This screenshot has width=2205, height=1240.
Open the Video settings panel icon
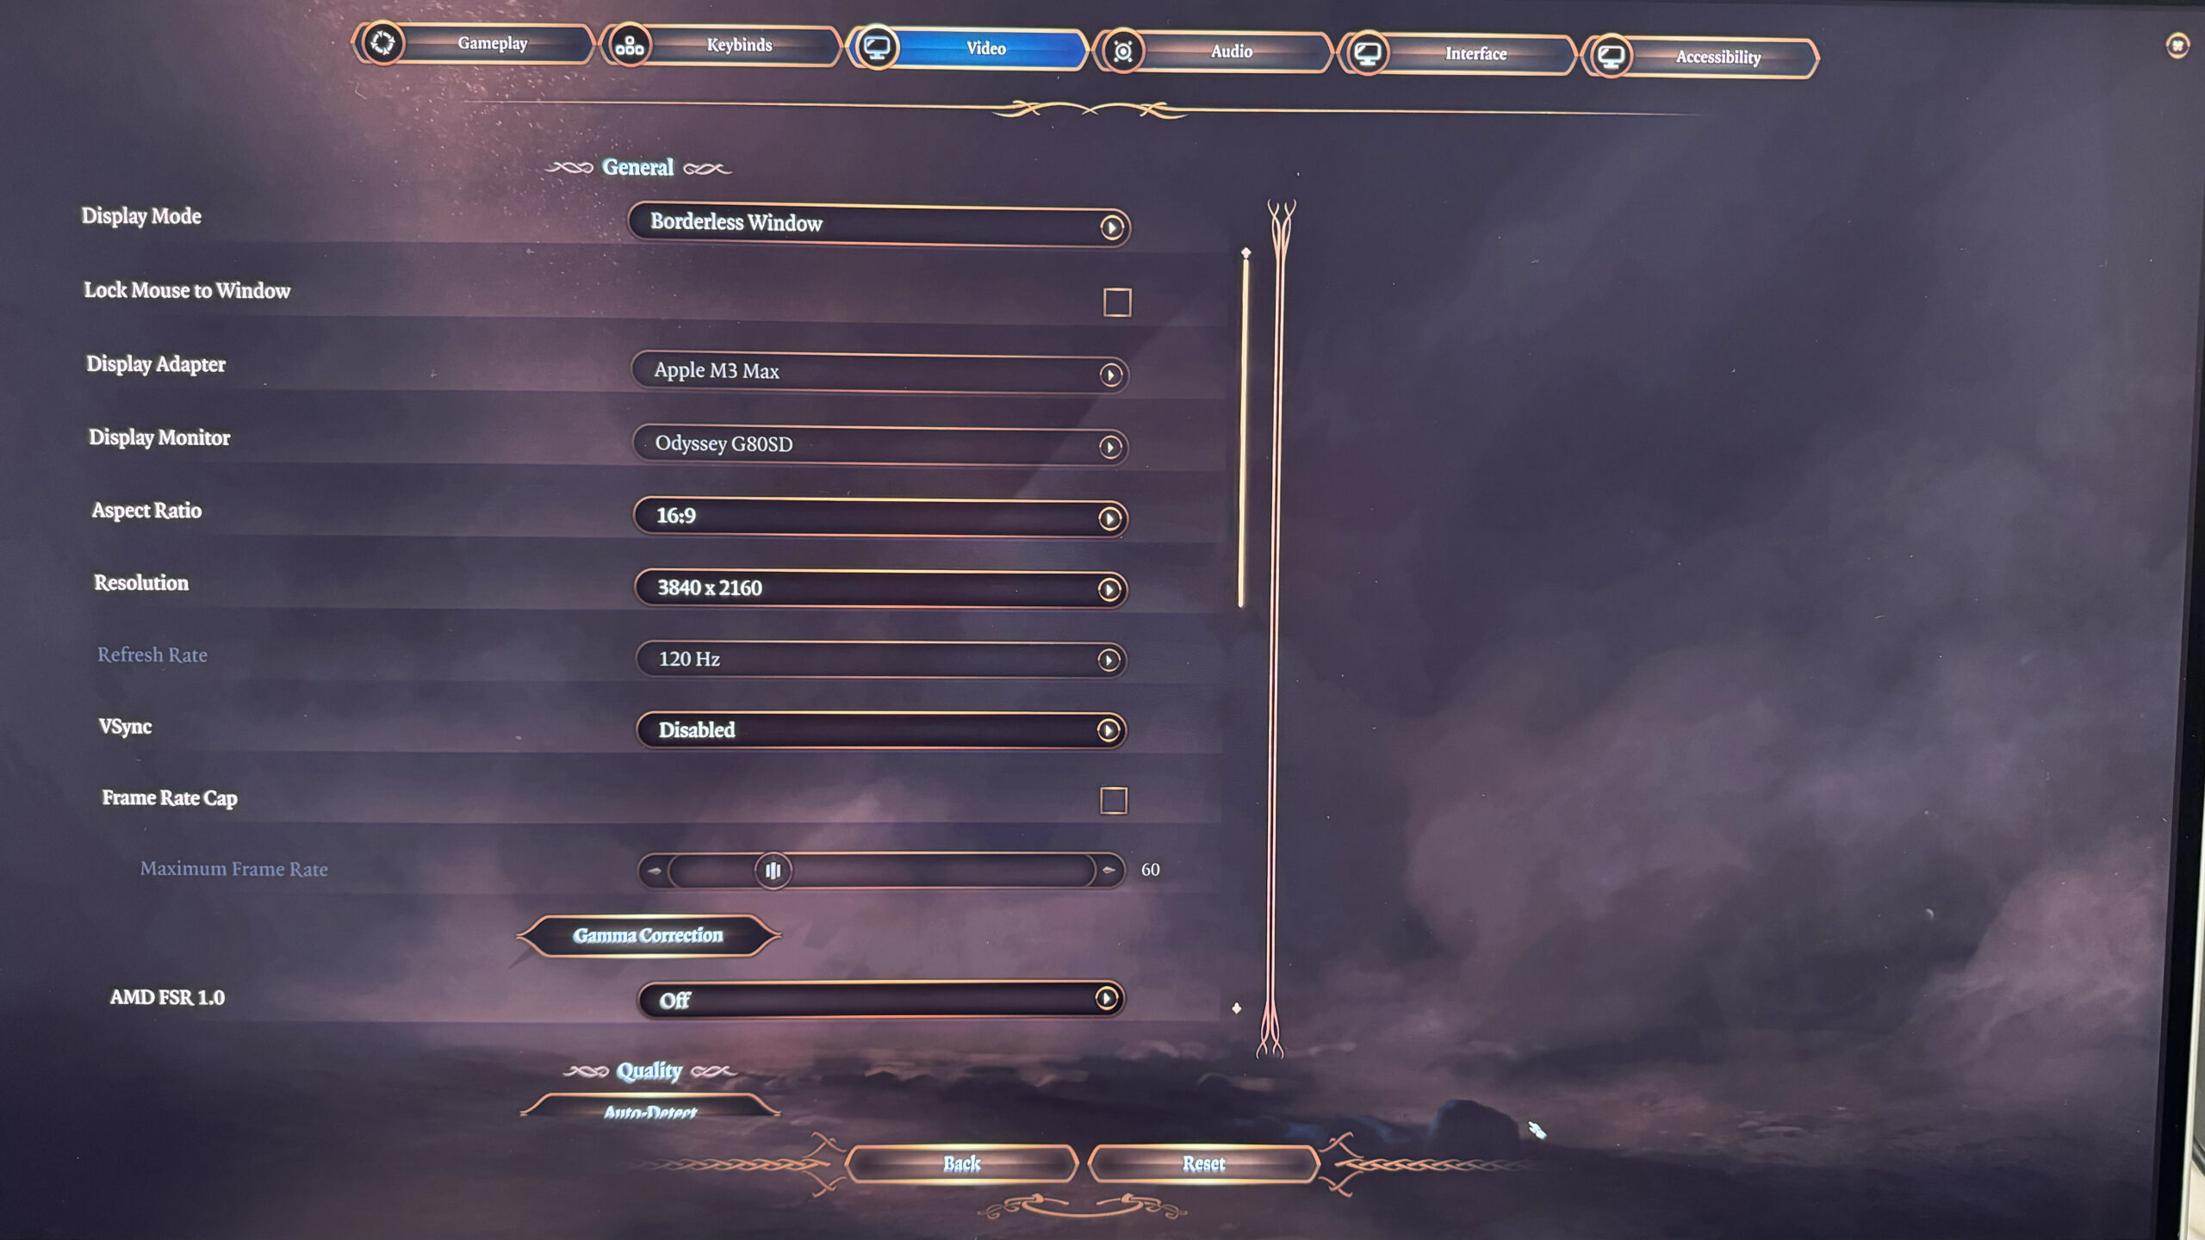pyautogui.click(x=875, y=46)
